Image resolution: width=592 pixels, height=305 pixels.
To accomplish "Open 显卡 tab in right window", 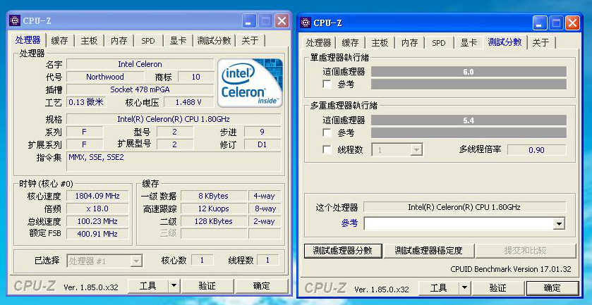I will tap(469, 42).
